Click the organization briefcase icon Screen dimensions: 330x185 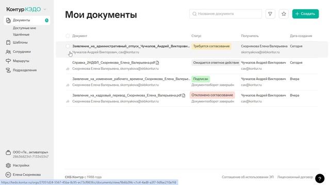click(x=8, y=153)
